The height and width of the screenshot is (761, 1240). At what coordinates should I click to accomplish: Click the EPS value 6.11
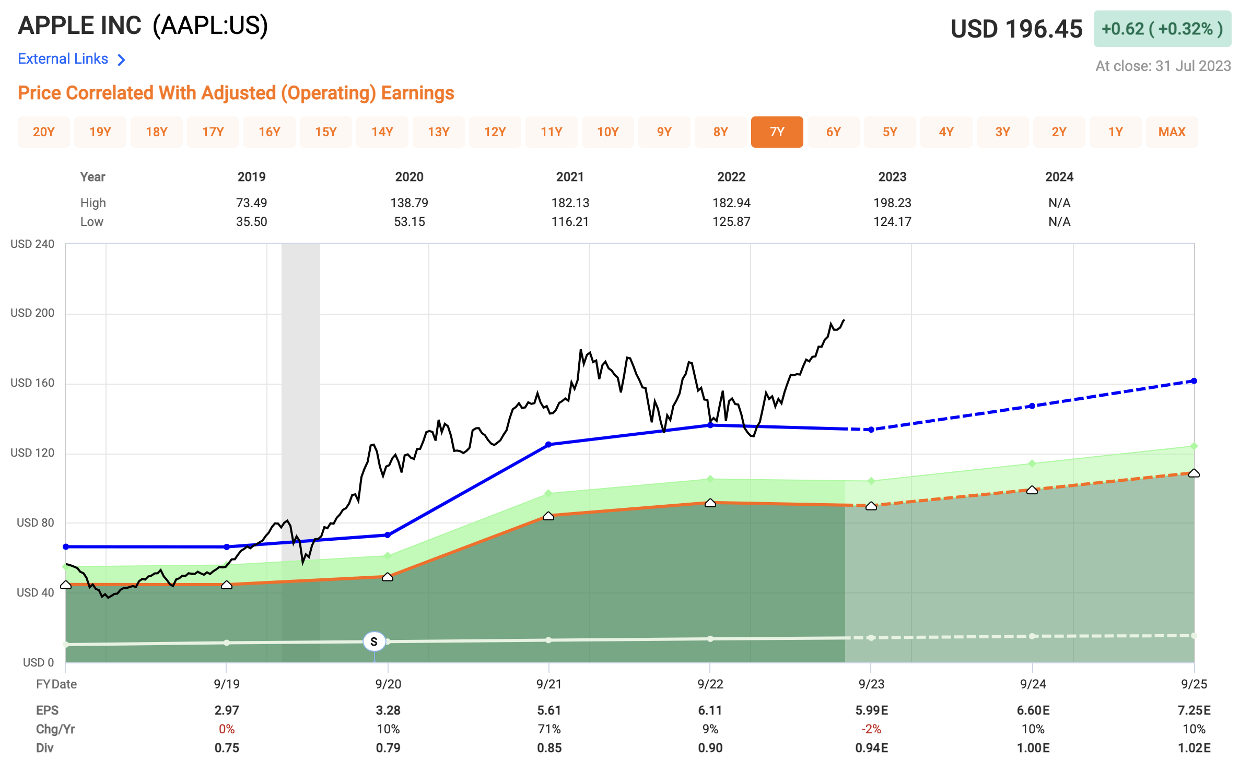[710, 710]
